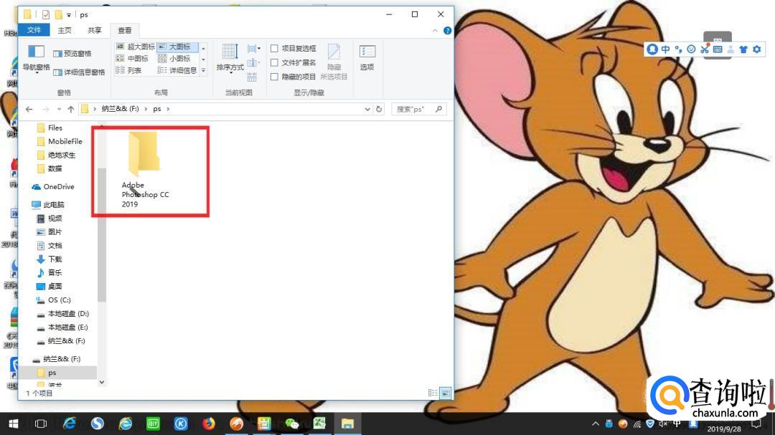This screenshot has width=775, height=435.
Task: Open Task View on the taskbar
Action: pyautogui.click(x=41, y=424)
